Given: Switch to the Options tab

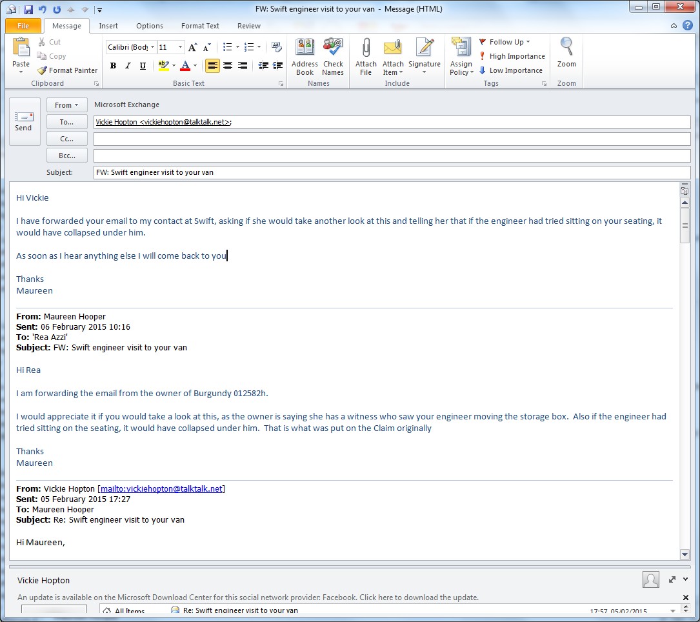Looking at the screenshot, I should pos(150,26).
